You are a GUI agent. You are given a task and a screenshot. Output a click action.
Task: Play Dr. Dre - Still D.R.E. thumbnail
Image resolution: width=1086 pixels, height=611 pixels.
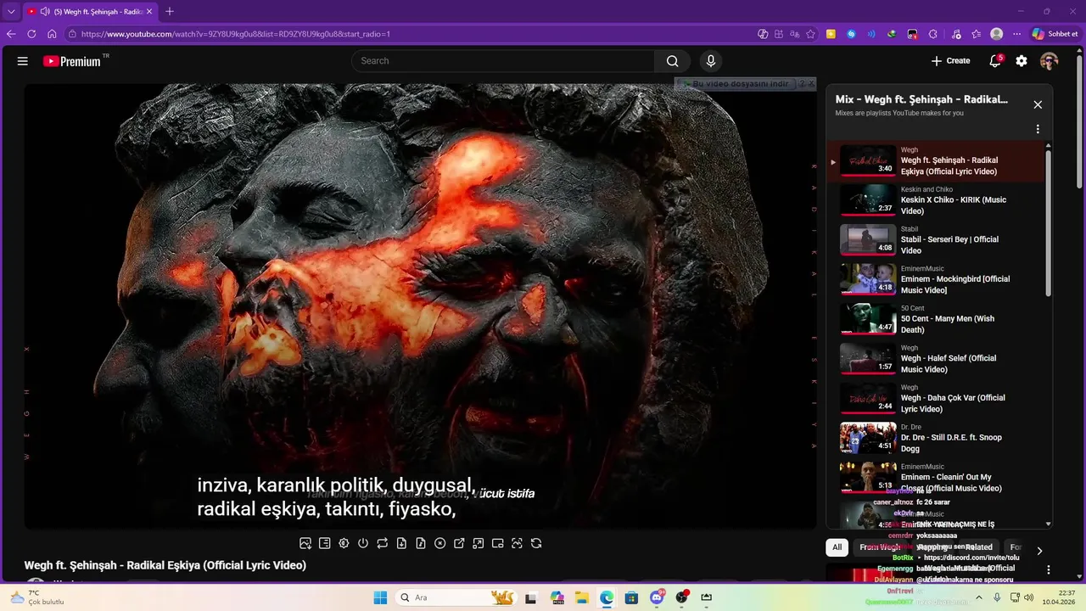pyautogui.click(x=868, y=438)
